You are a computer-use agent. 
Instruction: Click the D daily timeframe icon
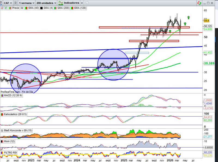pos(16,3)
